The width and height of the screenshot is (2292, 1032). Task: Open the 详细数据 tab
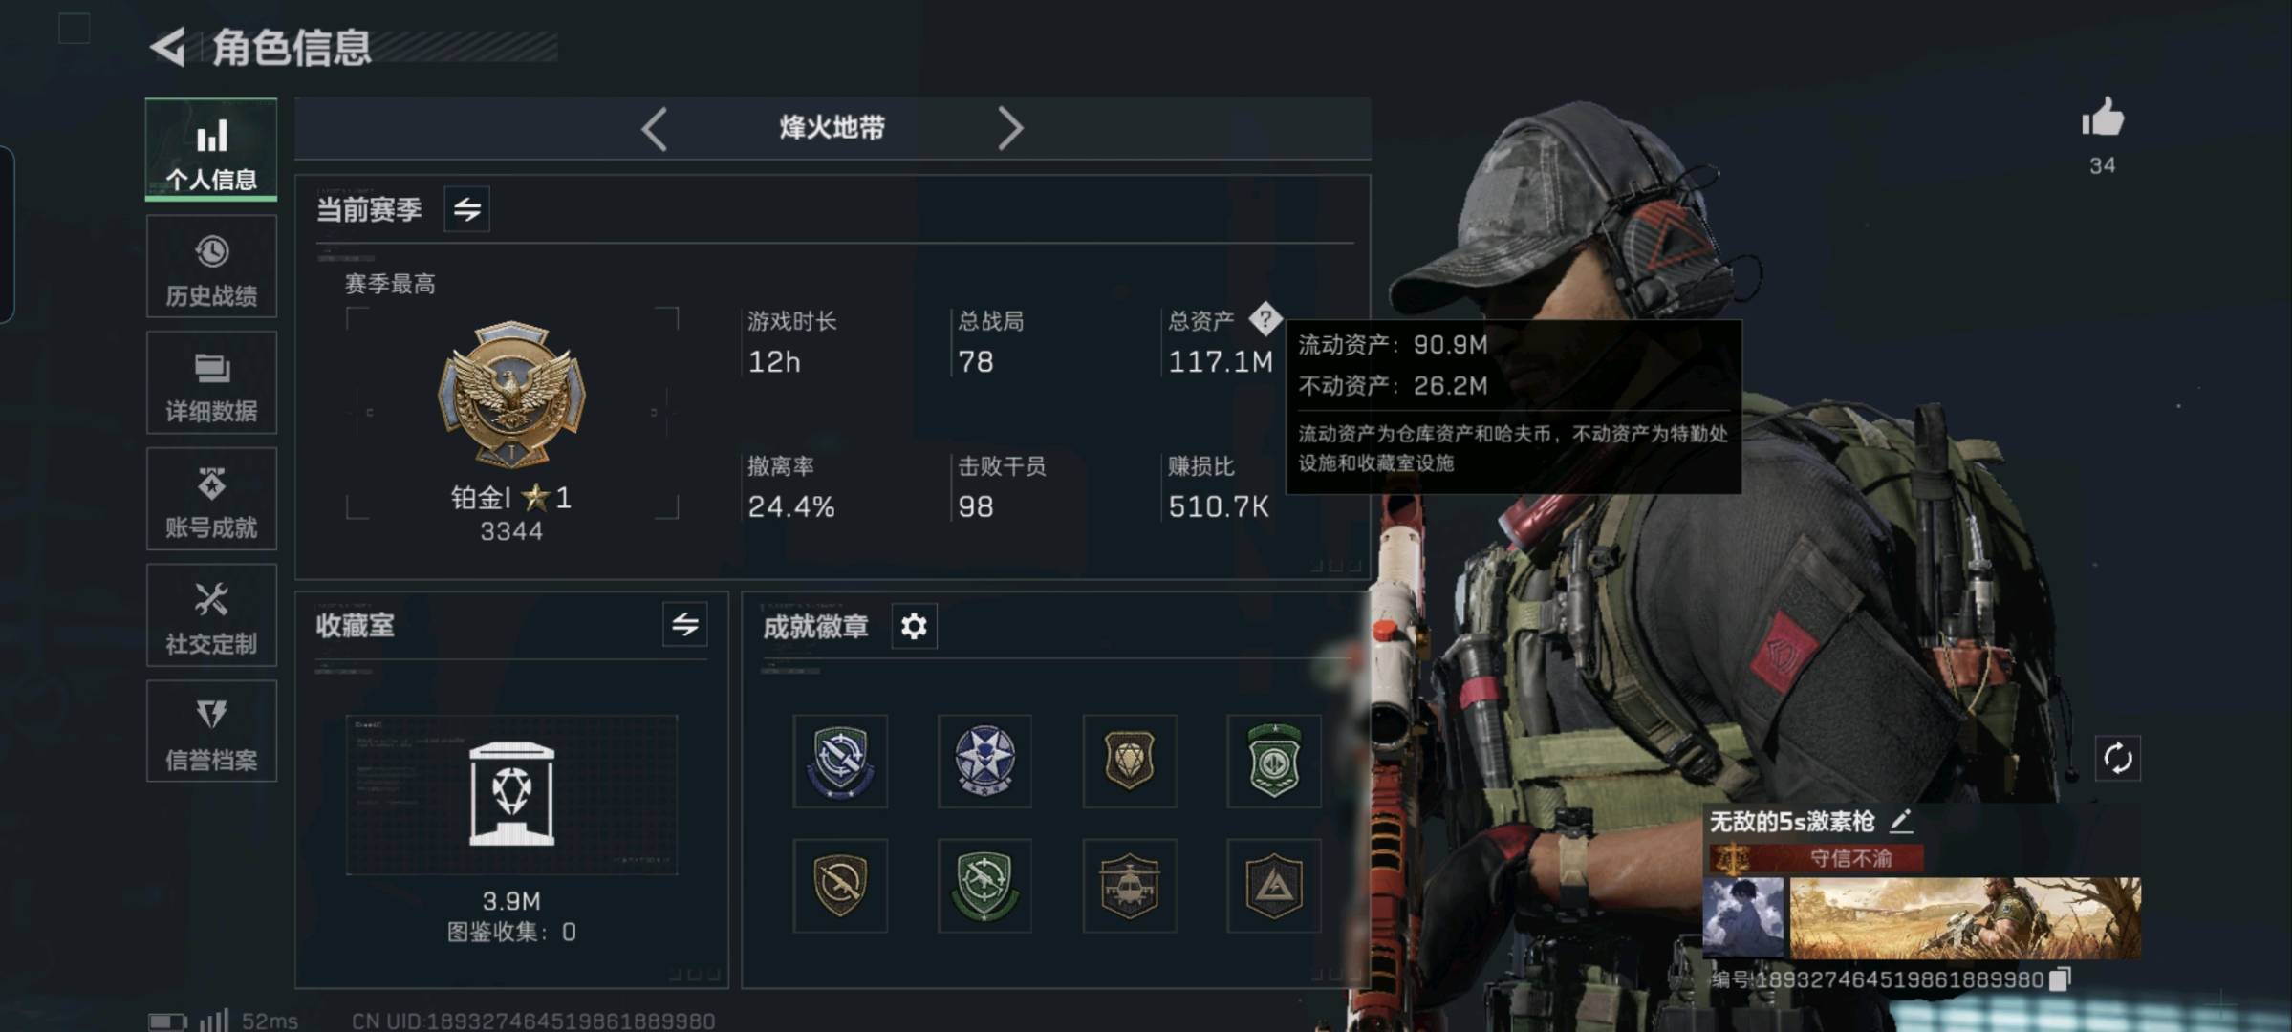pos(211,383)
